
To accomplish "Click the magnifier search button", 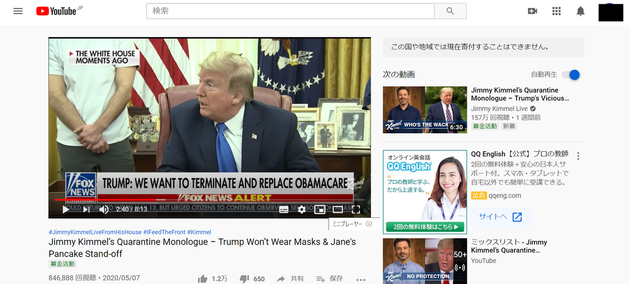I will tap(450, 11).
